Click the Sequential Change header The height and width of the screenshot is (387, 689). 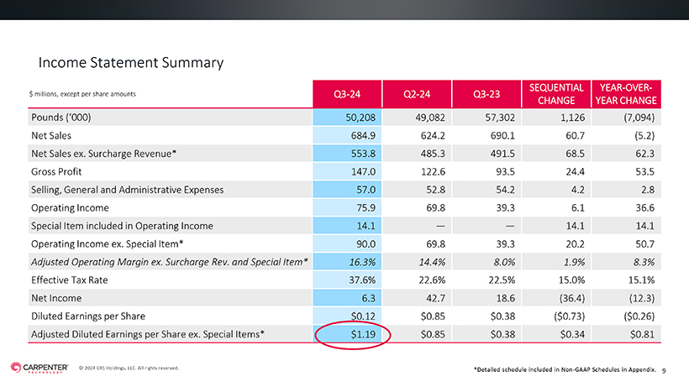point(556,94)
